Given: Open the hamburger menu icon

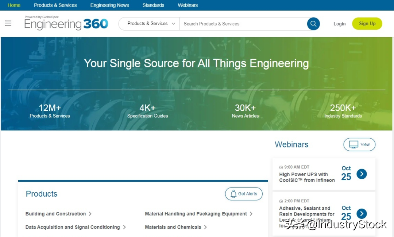Looking at the screenshot, I should tap(8, 23).
